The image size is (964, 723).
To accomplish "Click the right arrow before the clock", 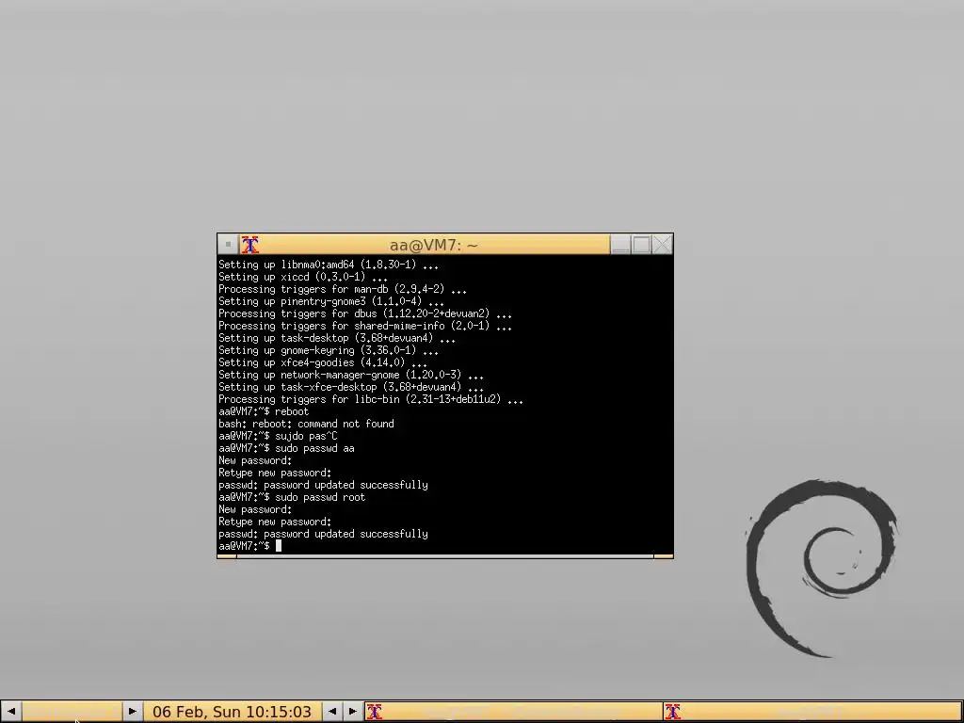I will point(132,712).
